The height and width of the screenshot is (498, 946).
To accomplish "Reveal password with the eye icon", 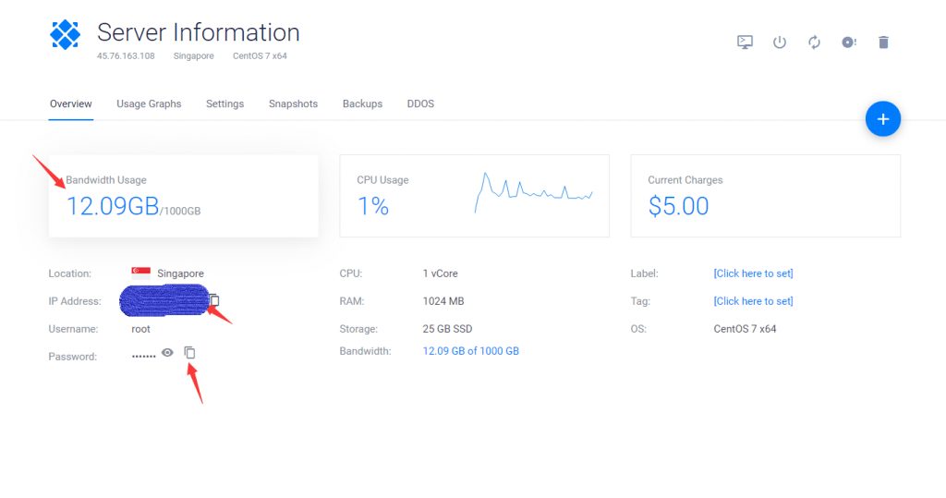I will pyautogui.click(x=167, y=352).
